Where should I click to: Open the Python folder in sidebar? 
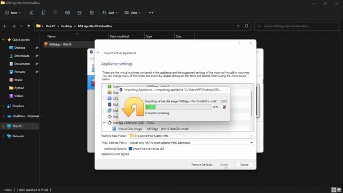click(19, 88)
